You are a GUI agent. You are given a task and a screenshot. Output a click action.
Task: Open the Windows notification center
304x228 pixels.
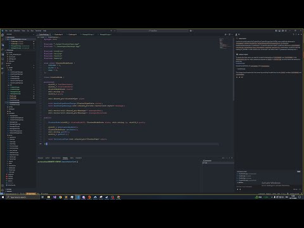300,197
